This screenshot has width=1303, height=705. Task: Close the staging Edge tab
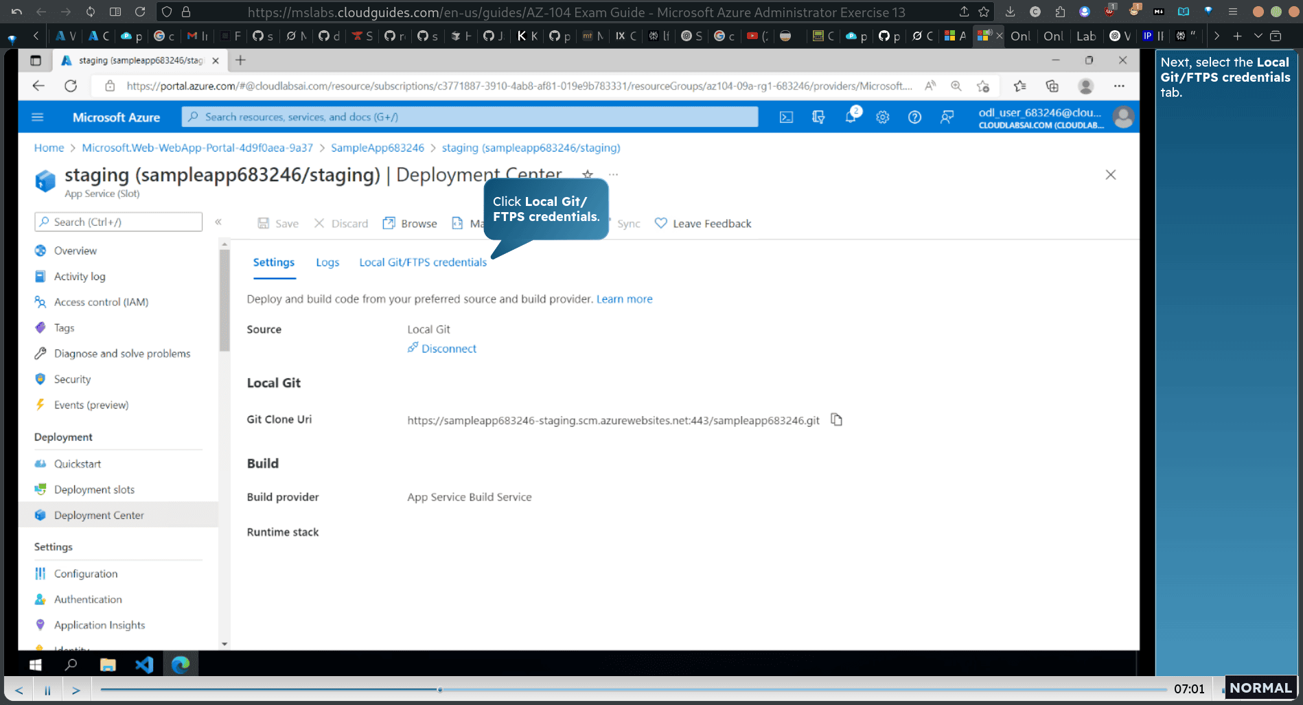click(216, 60)
